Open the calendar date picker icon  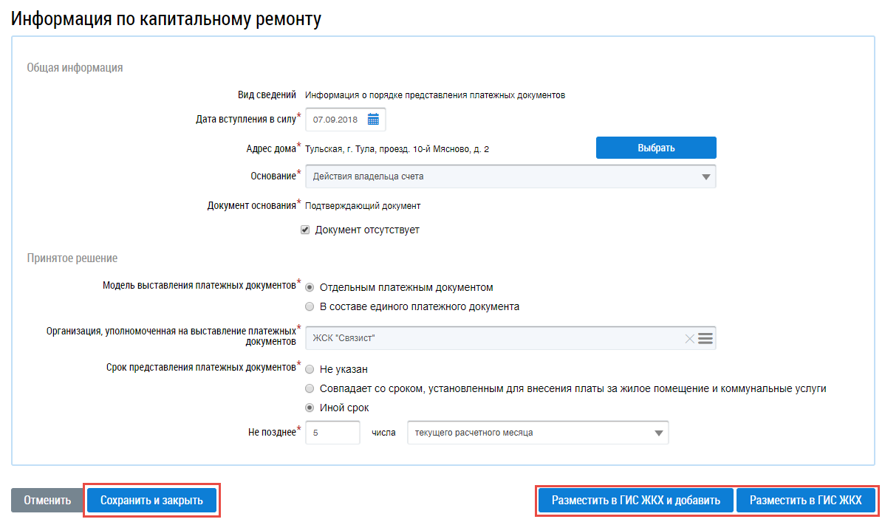click(x=373, y=119)
